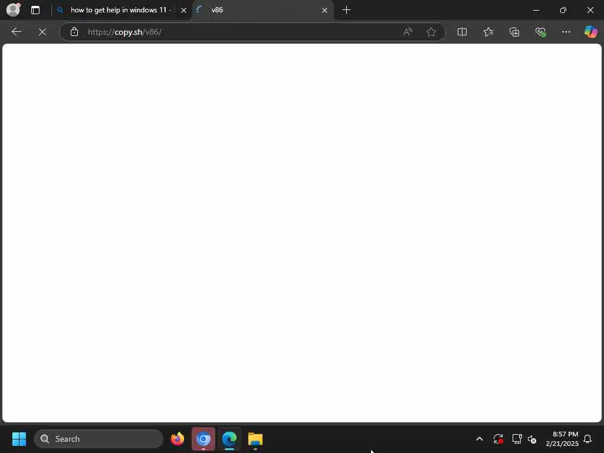Open the Collections icon
The width and height of the screenshot is (604, 453).
click(x=514, y=32)
